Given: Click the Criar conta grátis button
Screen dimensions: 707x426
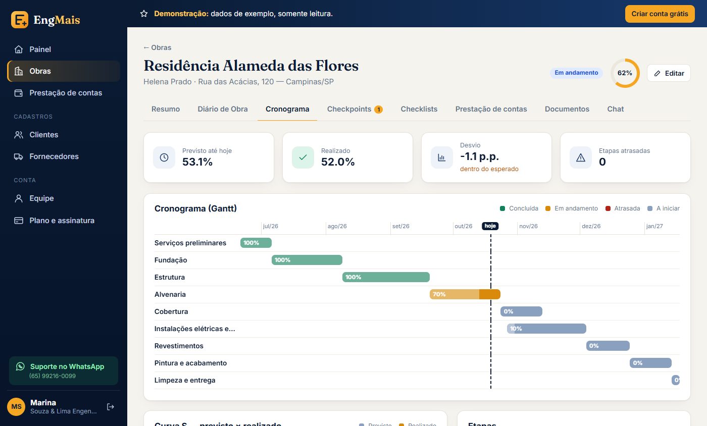Looking at the screenshot, I should tap(660, 14).
